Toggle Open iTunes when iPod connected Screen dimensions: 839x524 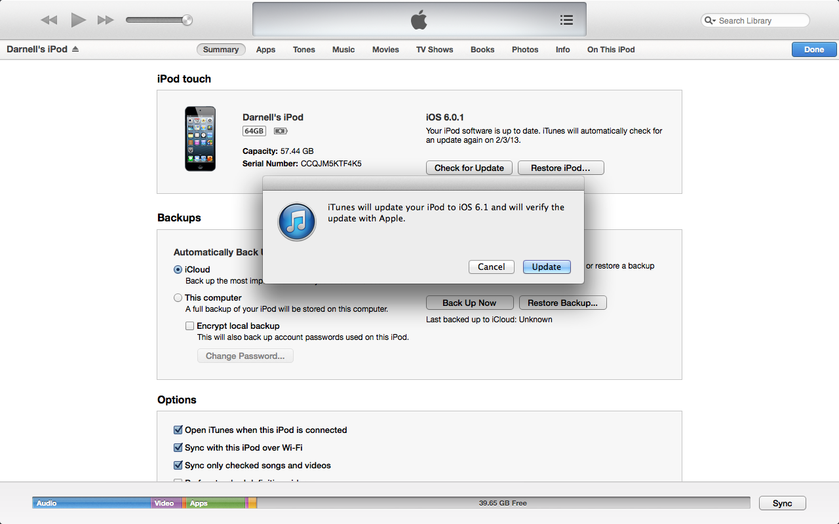(x=178, y=430)
